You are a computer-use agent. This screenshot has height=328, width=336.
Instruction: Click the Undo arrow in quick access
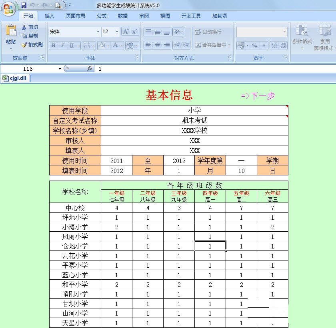[x=32, y=5]
